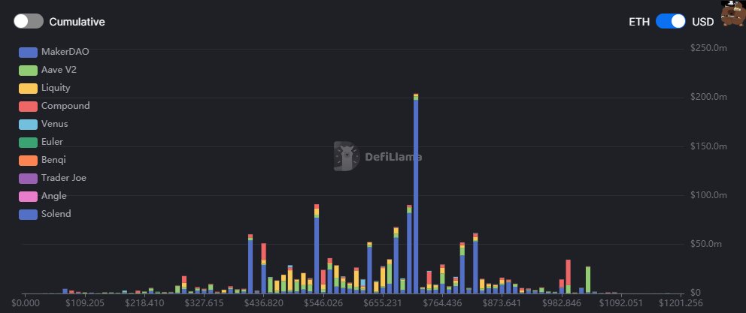Click the Liquity legend label
Screen dimensions: 746x313
point(56,88)
